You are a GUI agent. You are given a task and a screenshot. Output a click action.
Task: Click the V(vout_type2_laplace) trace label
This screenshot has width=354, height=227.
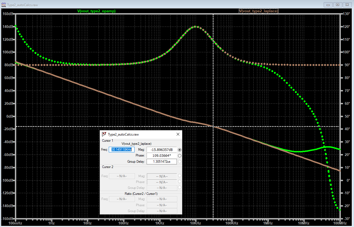[x=258, y=11]
